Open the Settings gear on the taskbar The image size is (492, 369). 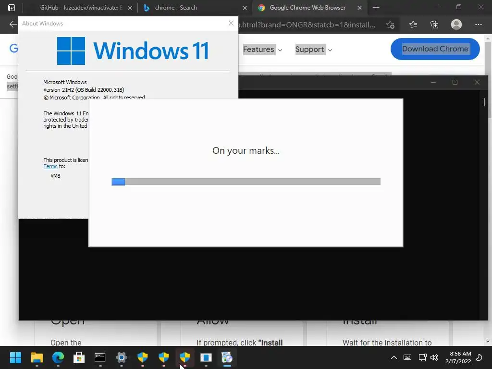[x=122, y=357]
